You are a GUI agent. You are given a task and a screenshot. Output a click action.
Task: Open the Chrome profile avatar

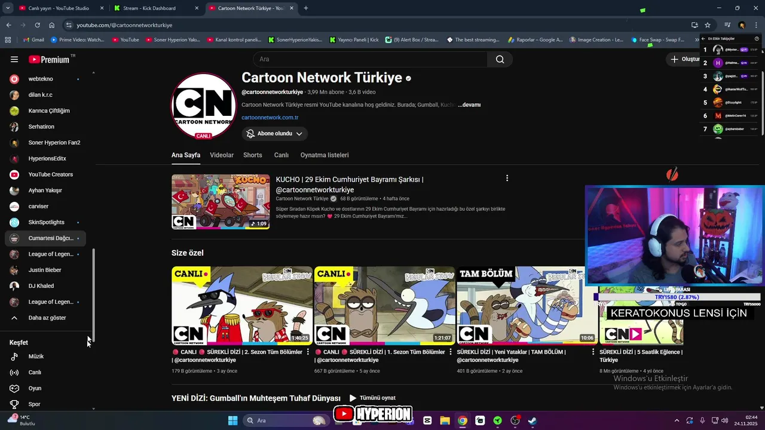click(742, 25)
